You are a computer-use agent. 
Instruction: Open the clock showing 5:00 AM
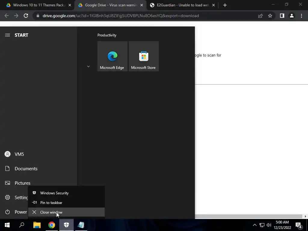(x=282, y=225)
